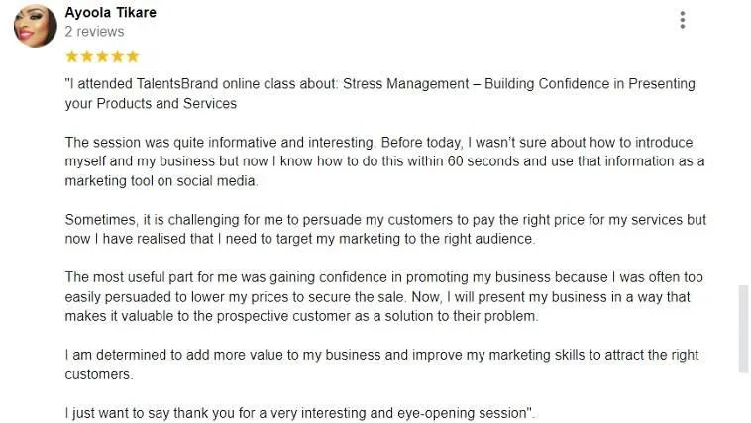The height and width of the screenshot is (423, 751).
Task: Click the fifth, last rating star
Action: pos(133,56)
